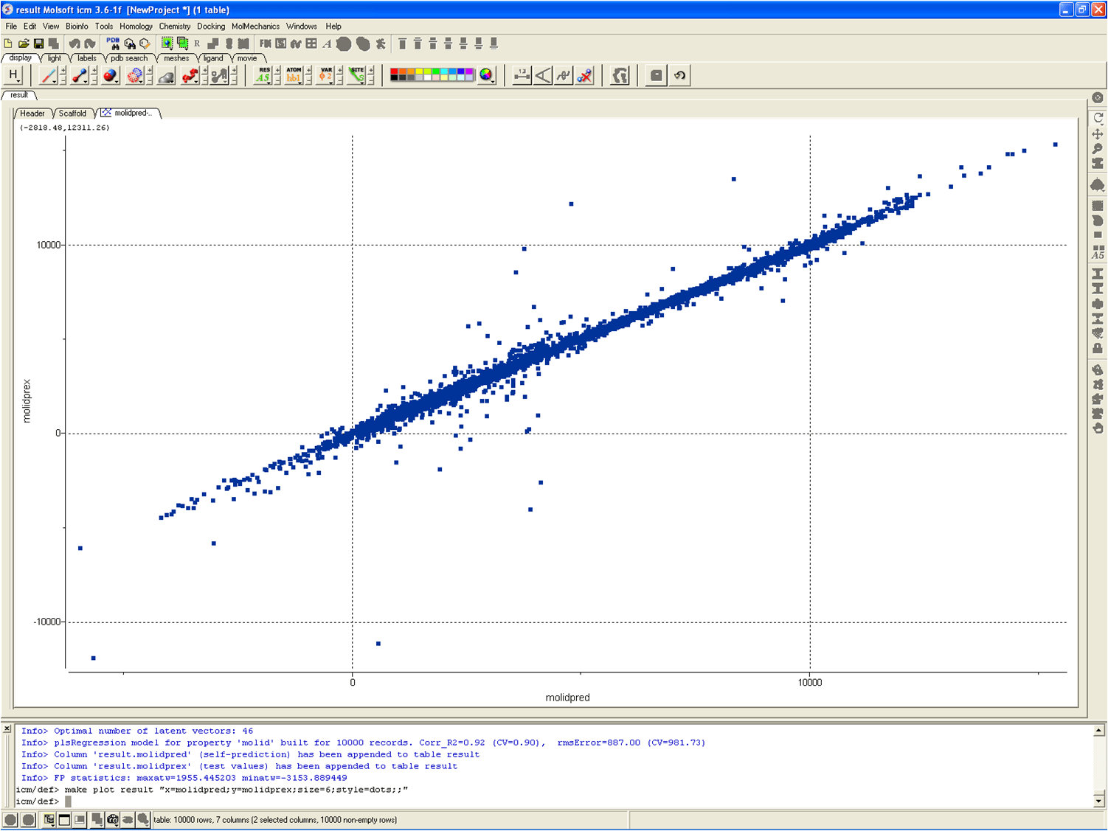The image size is (1108, 831).
Task: Click the camera icon in status bar
Action: (x=112, y=820)
